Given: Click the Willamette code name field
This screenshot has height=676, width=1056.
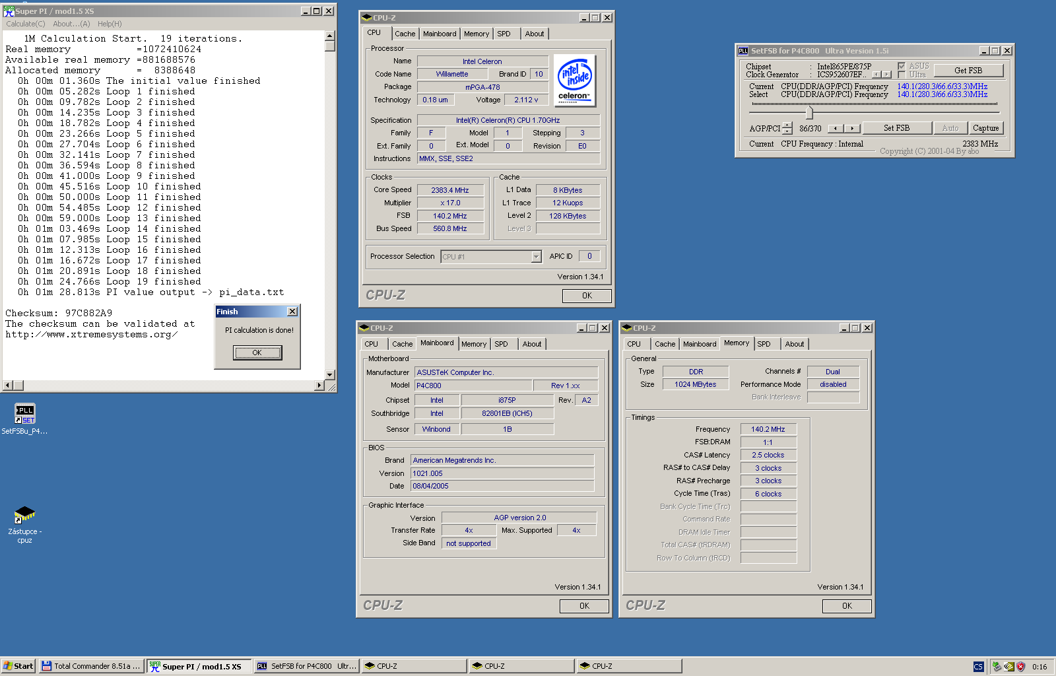Looking at the screenshot, I should 452,74.
